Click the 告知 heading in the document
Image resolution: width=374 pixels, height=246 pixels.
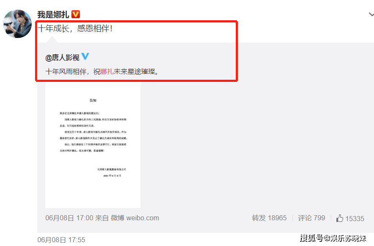pyautogui.click(x=93, y=100)
